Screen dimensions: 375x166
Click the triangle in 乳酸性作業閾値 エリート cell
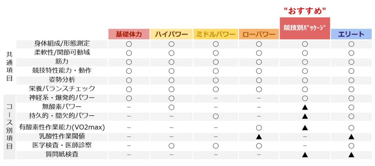pyautogui.click(x=351, y=137)
